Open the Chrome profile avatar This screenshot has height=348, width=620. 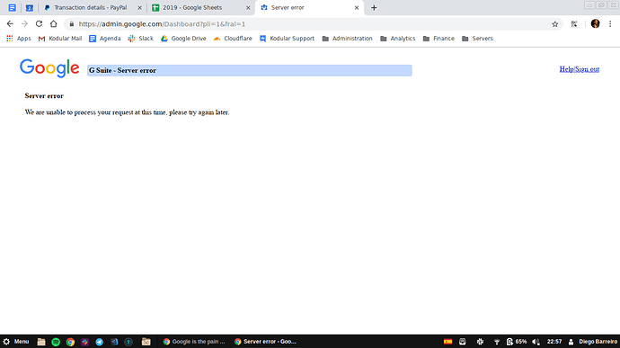[595, 23]
